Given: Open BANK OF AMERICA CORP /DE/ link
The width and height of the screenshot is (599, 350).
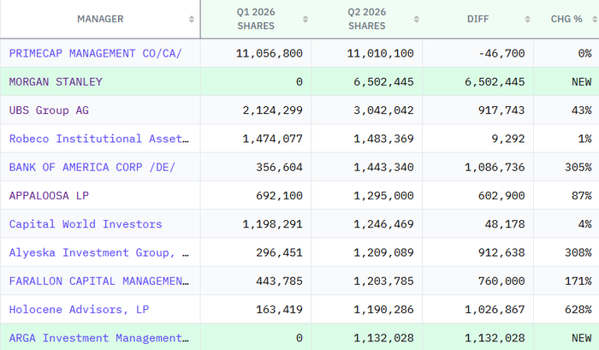Looking at the screenshot, I should coord(92,168).
